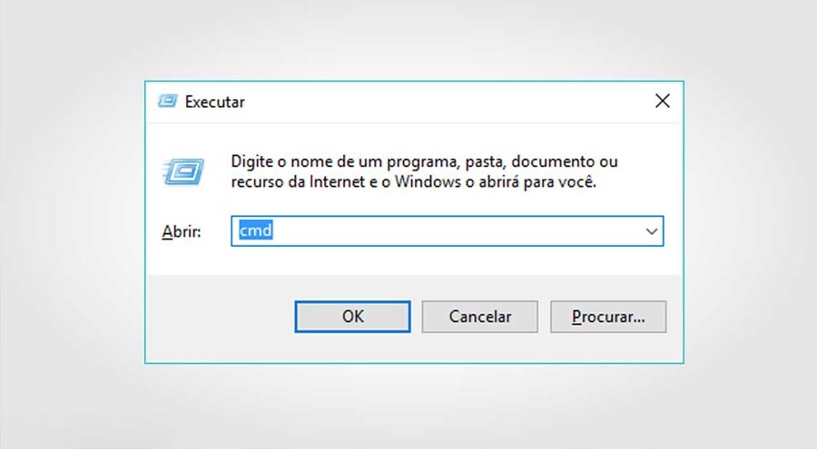Expand the Abrir combo box dropdown arrow
Viewport: 817px width, 449px height.
pos(652,231)
